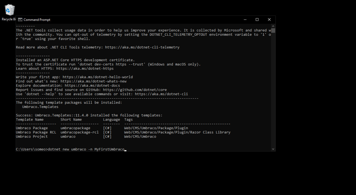Image resolution: width=356 pixels, height=195 pixels.
Task: Click the aka.ms/dotnet-cli URL
Action: pyautogui.click(x=161, y=94)
